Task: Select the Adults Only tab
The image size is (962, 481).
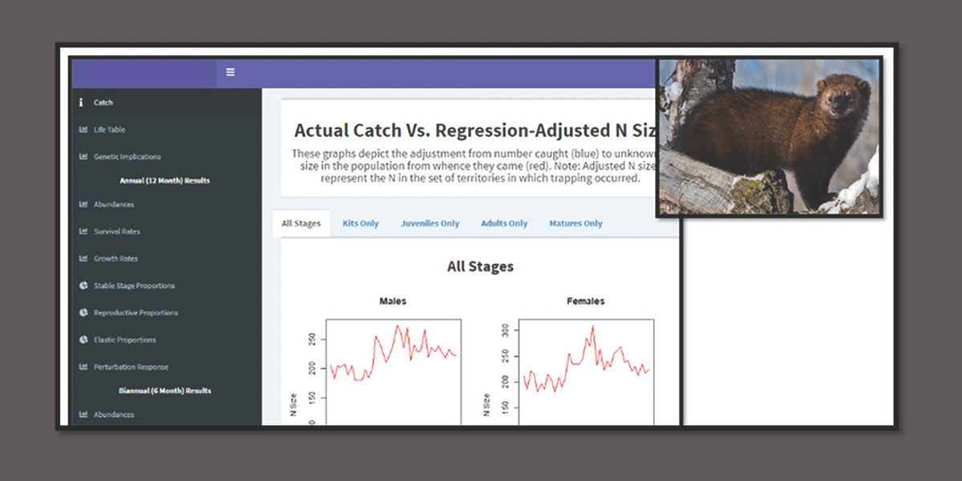Action: 503,223
